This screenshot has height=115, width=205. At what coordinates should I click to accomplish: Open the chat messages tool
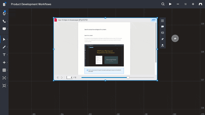(4, 29)
